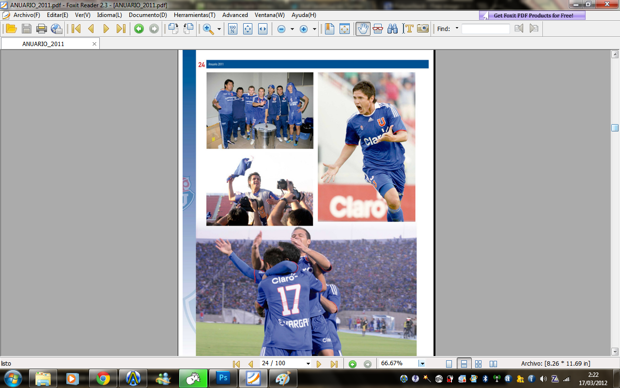Open zoom out dropdown arrow
The width and height of the screenshot is (620, 388).
[x=292, y=29]
